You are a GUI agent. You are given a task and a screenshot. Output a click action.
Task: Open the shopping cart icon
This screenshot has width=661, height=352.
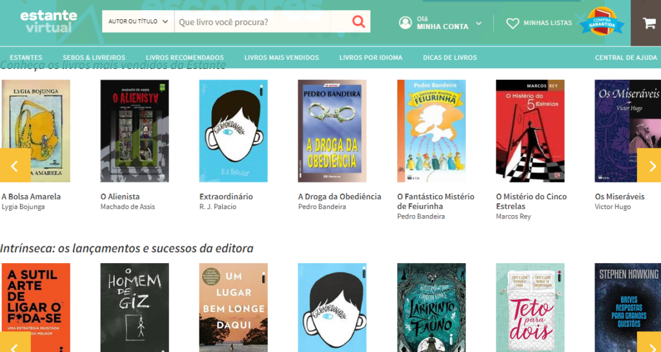(648, 23)
